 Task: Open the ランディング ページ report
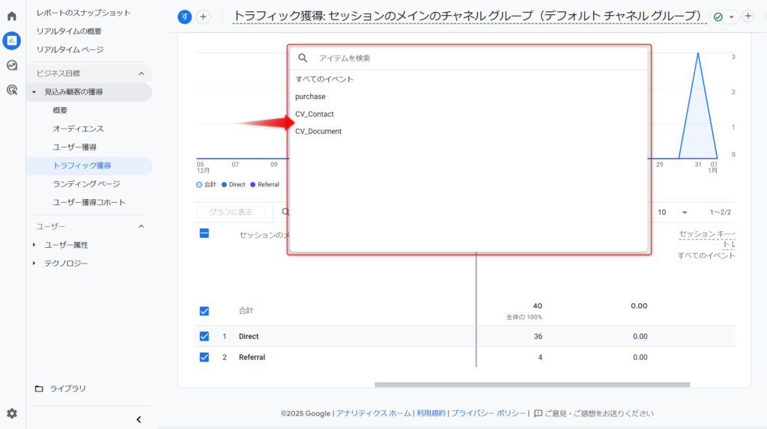tap(86, 183)
